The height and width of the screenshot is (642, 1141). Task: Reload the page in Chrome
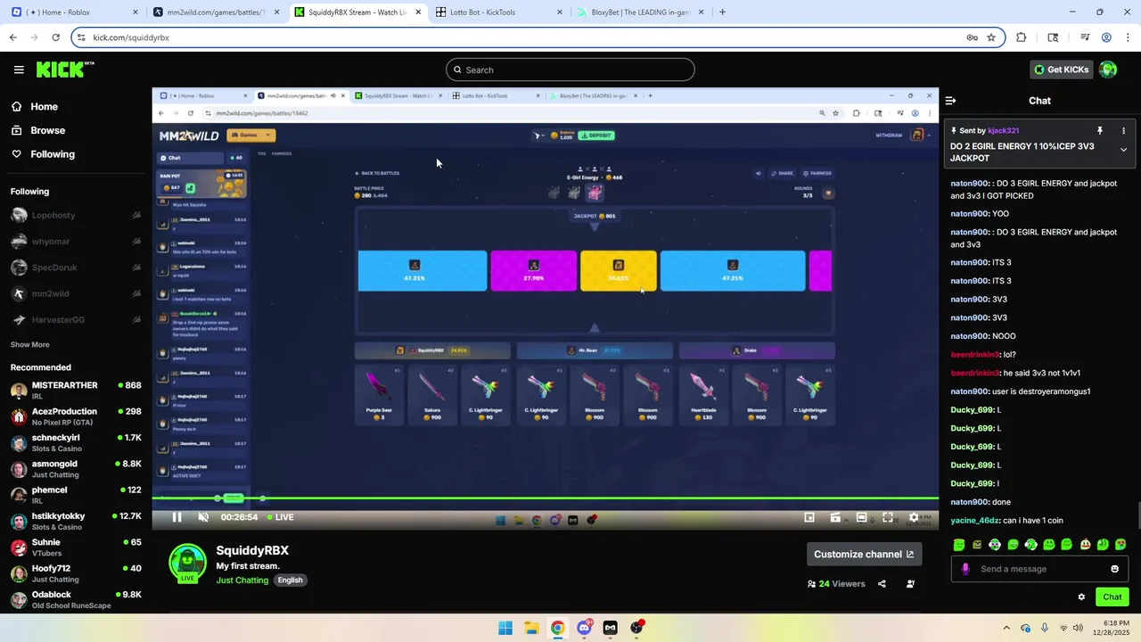click(x=55, y=37)
